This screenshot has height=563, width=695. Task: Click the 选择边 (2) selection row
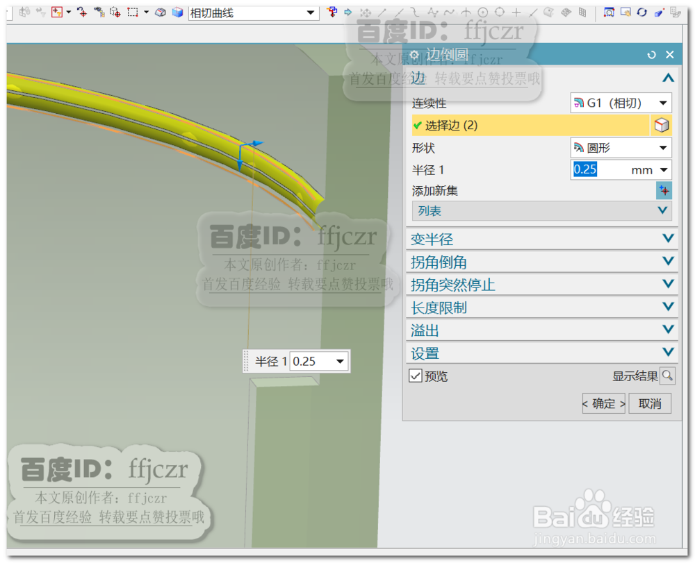pos(530,125)
